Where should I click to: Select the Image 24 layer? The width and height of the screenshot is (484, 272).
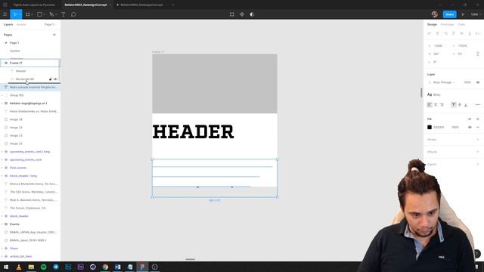click(x=16, y=128)
